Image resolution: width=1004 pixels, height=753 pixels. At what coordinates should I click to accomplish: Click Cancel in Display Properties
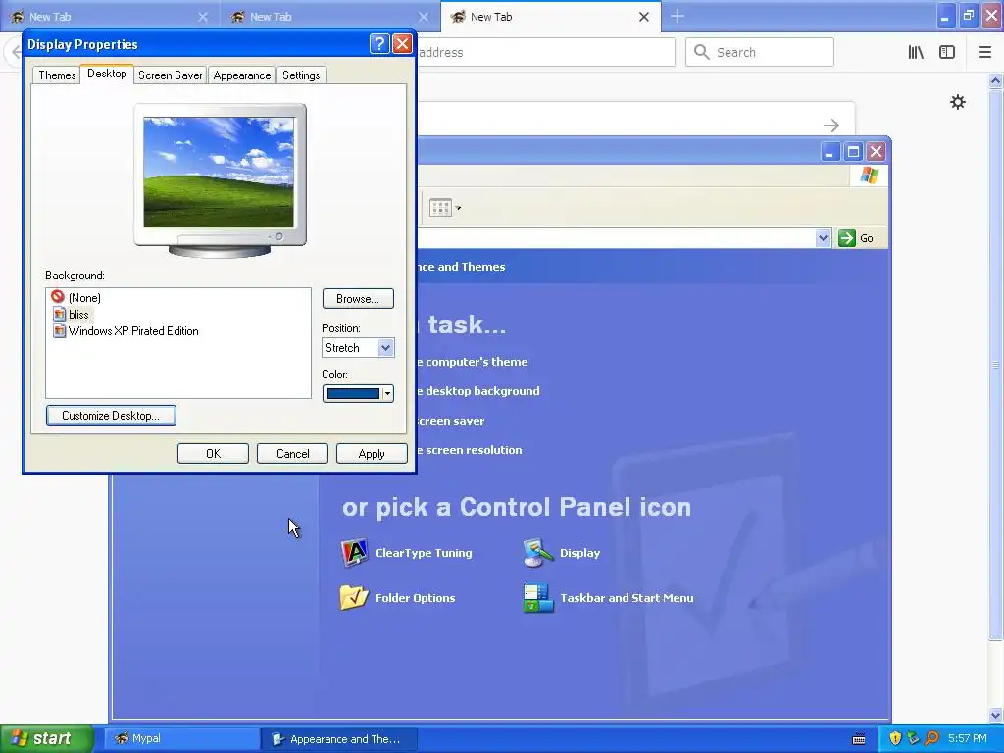point(292,453)
